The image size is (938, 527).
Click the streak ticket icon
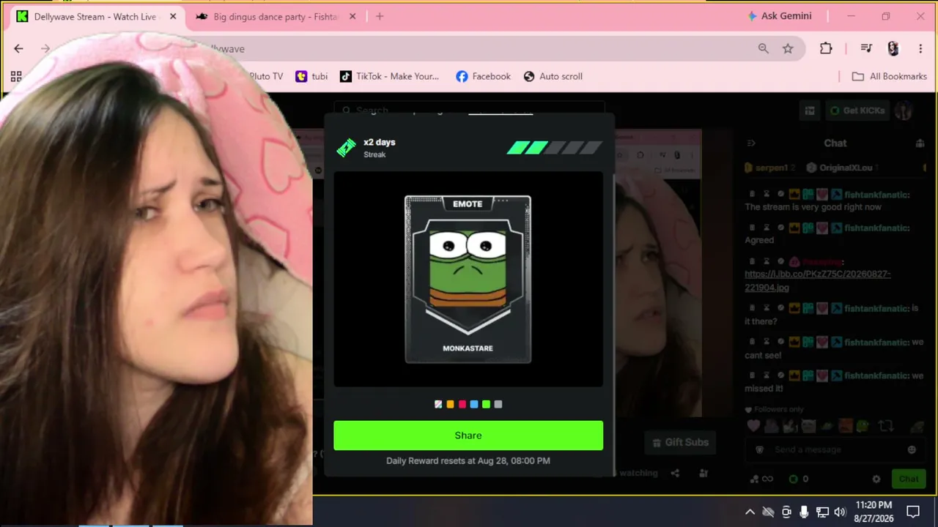(346, 148)
